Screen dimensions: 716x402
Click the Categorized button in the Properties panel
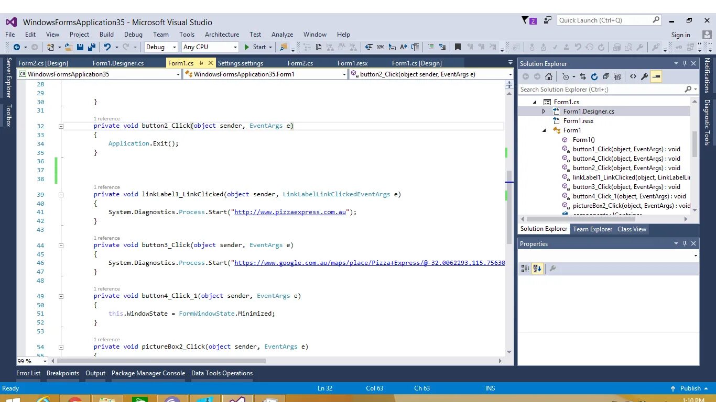click(x=525, y=269)
